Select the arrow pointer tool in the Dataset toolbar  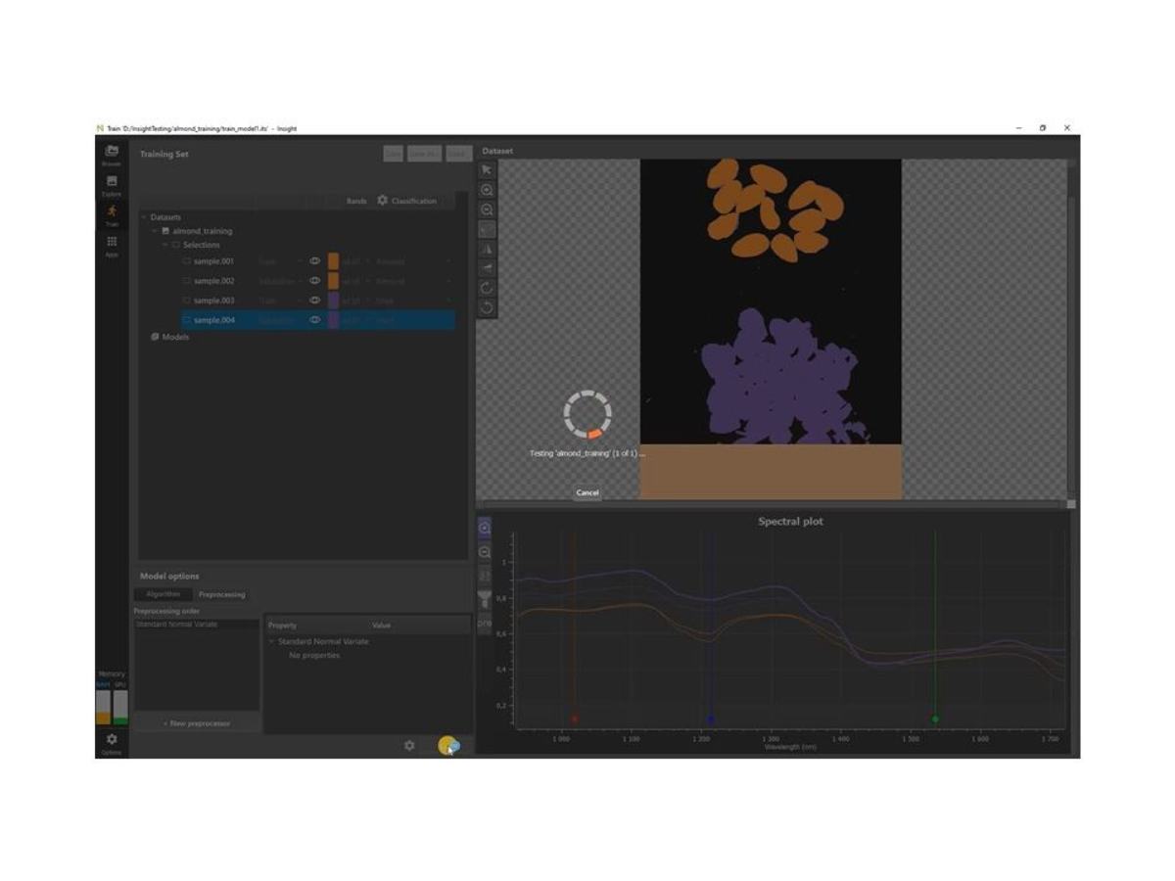[x=486, y=168]
